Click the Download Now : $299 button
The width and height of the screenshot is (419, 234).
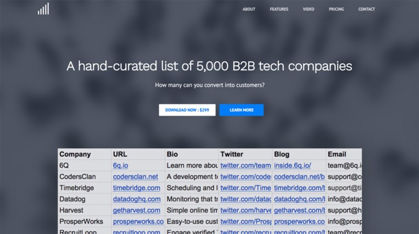187,110
